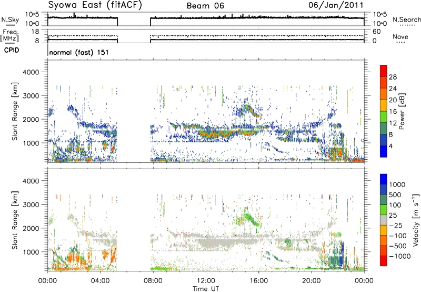Click "Slant Range [km]" label of power panel

click(x=15, y=111)
